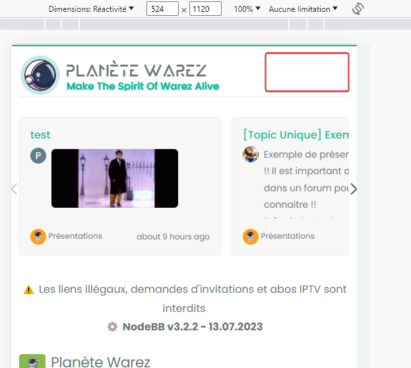Screen dimensions: 411x368
Task: Open the '[Topic Unique]' topic link
Action: 295,135
